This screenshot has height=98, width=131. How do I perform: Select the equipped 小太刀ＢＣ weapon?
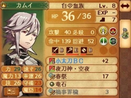tap(82, 61)
